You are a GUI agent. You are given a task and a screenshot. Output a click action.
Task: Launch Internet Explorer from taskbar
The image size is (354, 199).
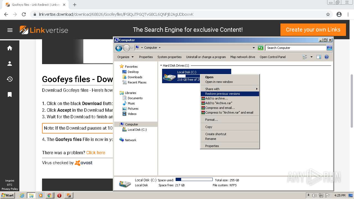pos(22,195)
